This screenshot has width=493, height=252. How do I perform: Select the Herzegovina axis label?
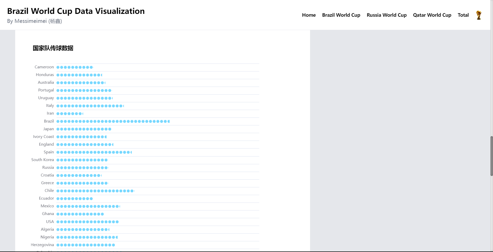point(42,245)
